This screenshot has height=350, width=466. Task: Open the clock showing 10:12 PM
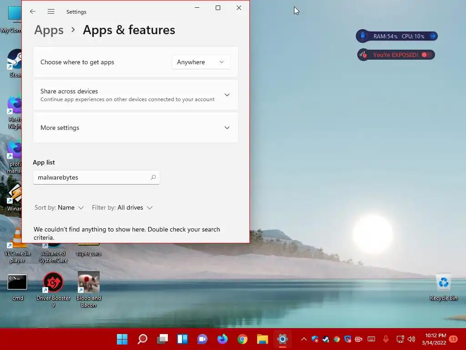[434, 339]
